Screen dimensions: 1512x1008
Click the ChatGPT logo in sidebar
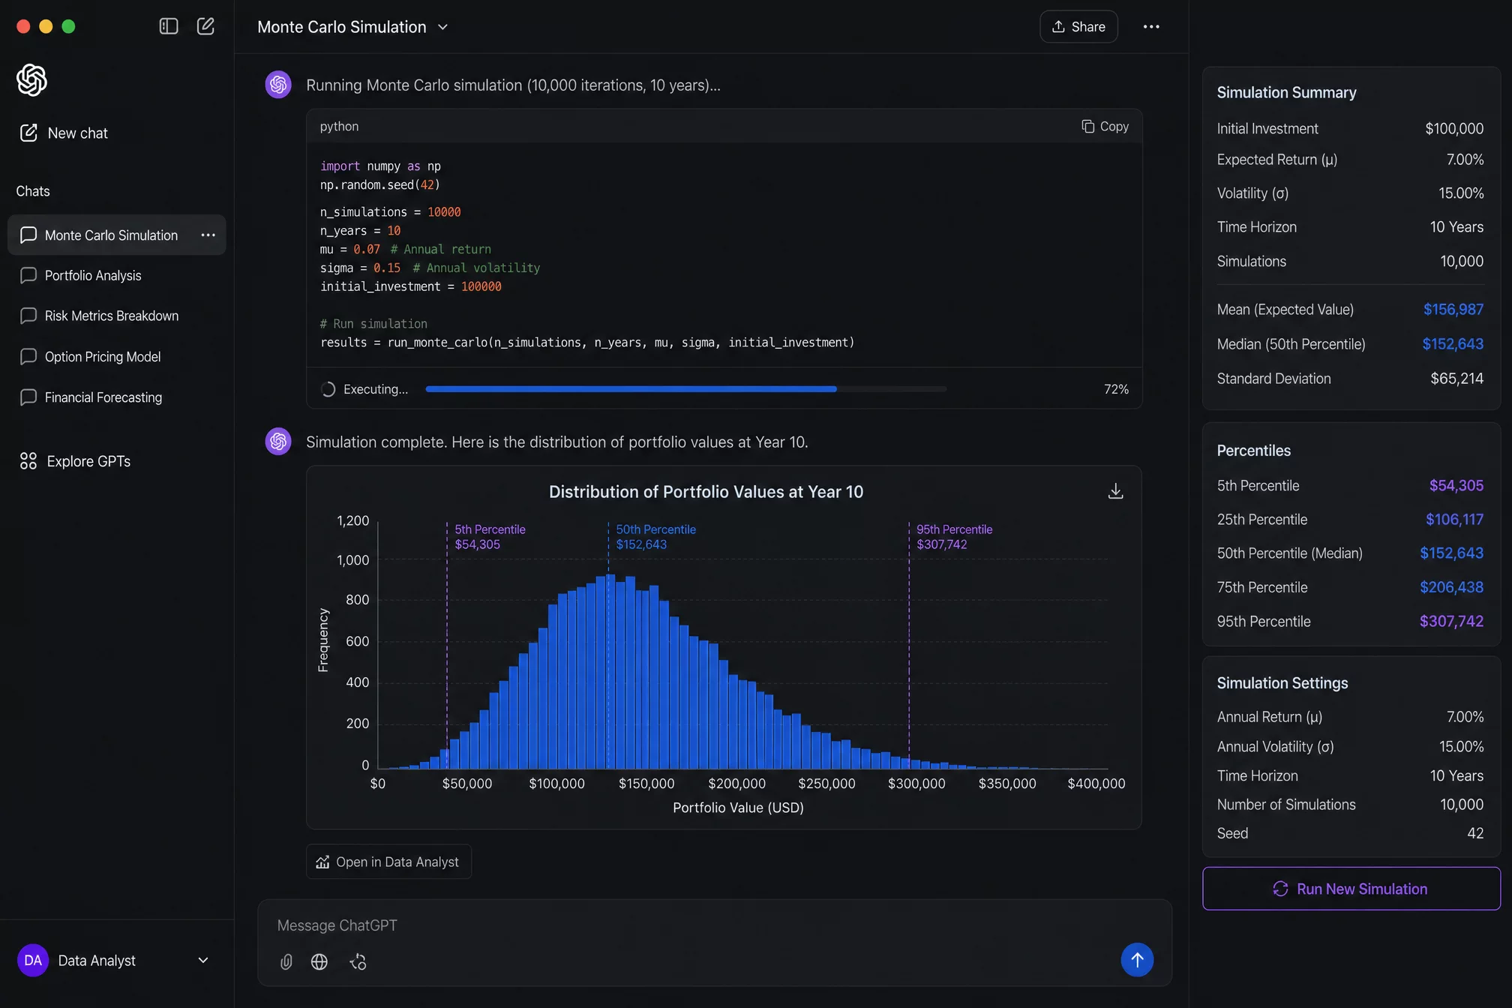pos(31,79)
